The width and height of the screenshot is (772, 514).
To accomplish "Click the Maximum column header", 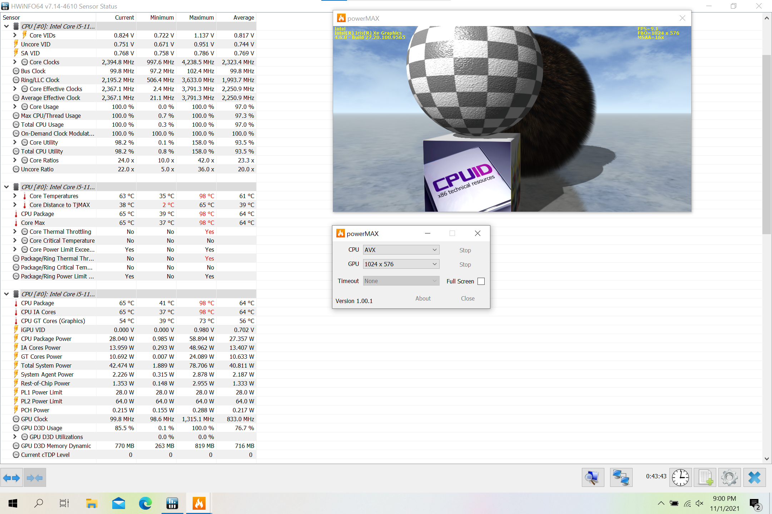I will click(201, 17).
